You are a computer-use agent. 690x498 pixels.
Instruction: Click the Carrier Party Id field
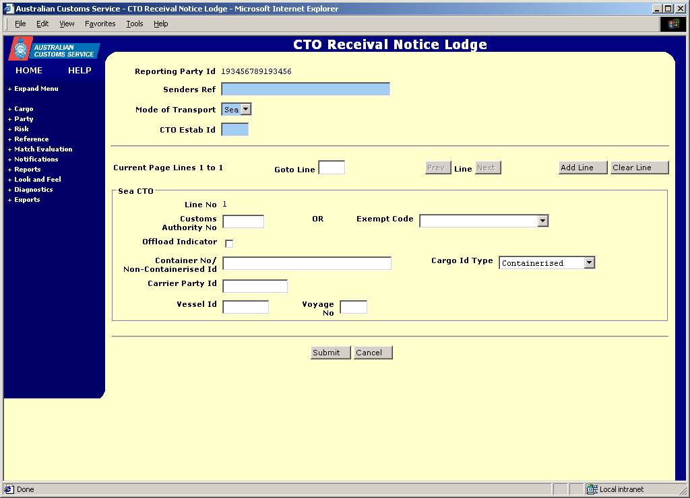[x=255, y=286]
